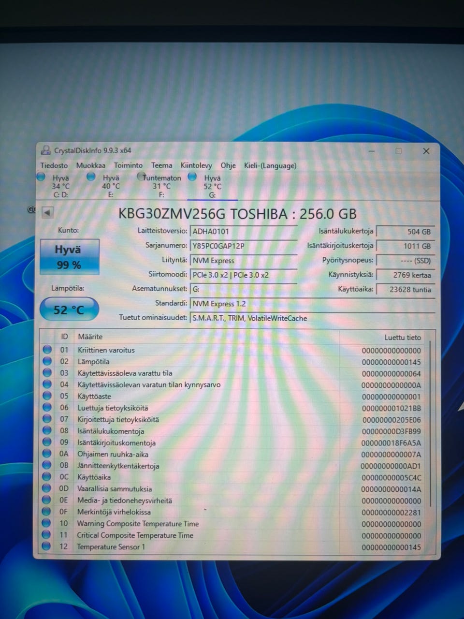Click the previous disk arrow button

47,212
